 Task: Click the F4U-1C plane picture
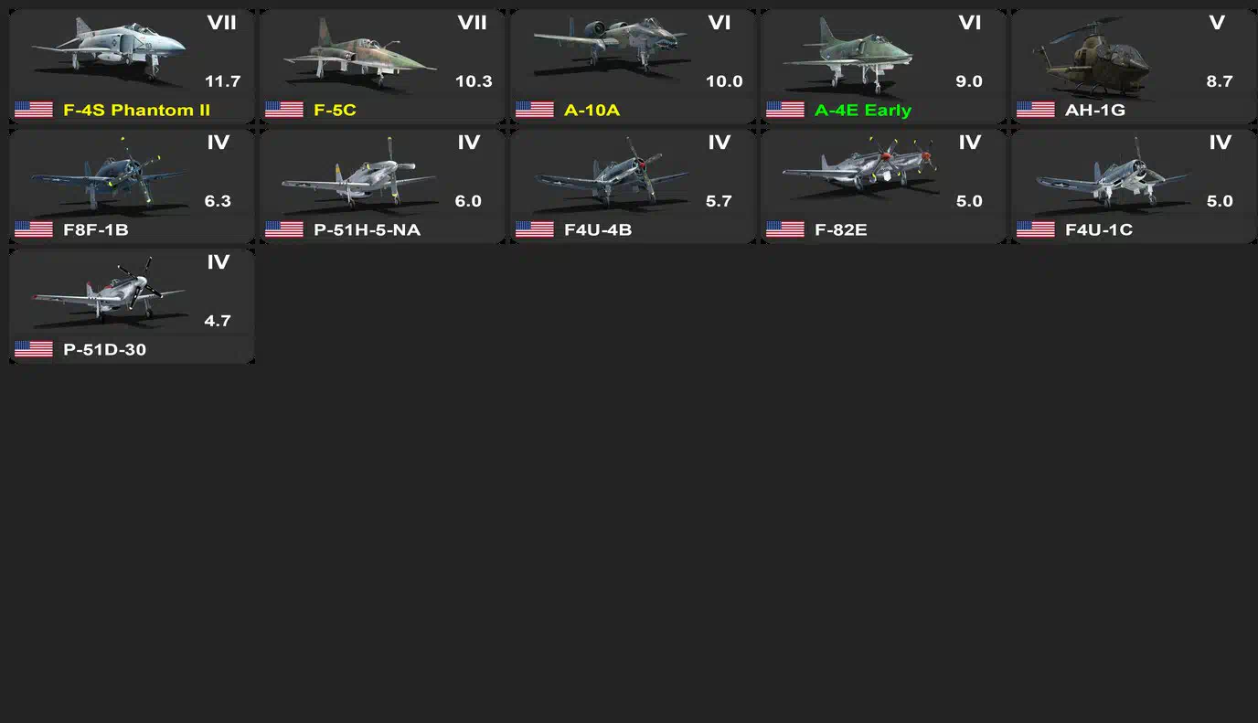pyautogui.click(x=1112, y=174)
